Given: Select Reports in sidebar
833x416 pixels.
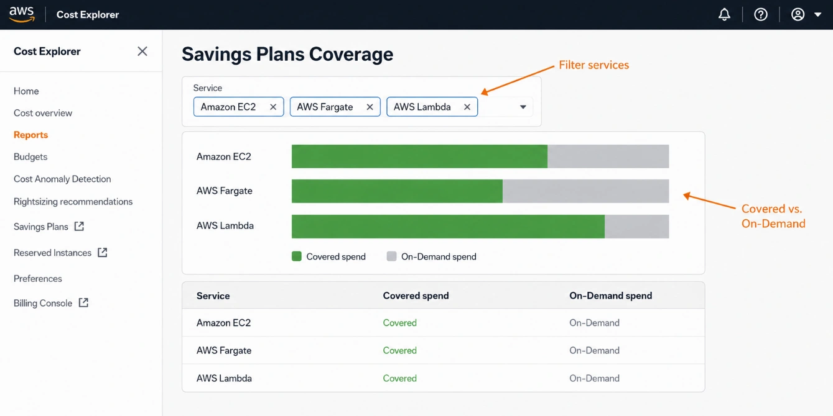Looking at the screenshot, I should tap(30, 135).
